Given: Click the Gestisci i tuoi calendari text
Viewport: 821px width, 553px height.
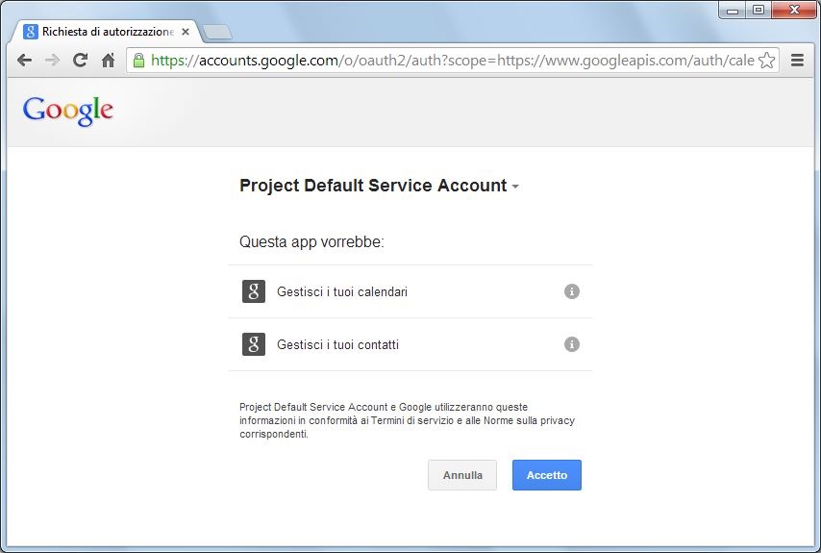Looking at the screenshot, I should [x=342, y=291].
